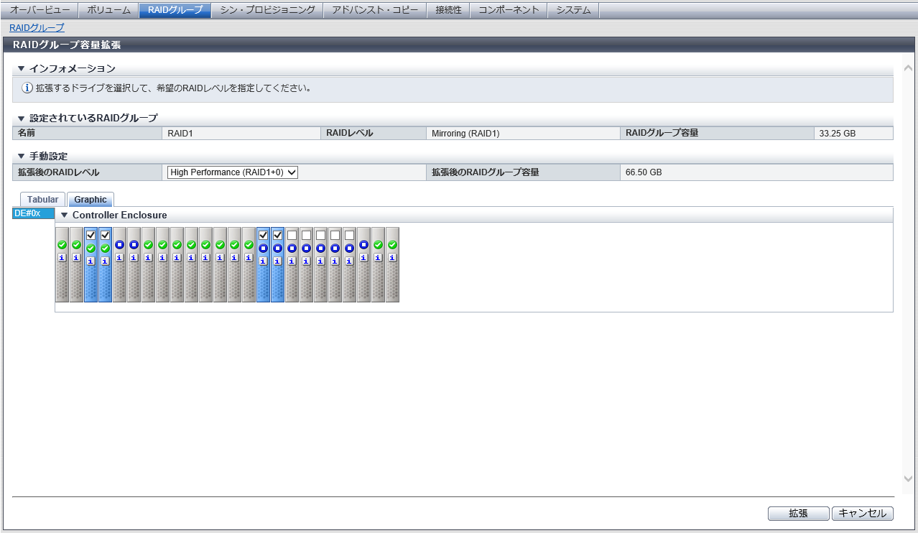918x533 pixels.
Task: Uncheck the sixteenth drive slot checkbox
Action: coord(277,235)
